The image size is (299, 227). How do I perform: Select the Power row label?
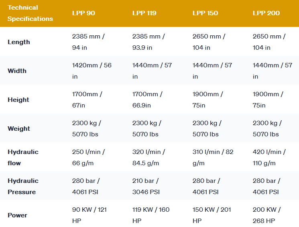[17, 215]
